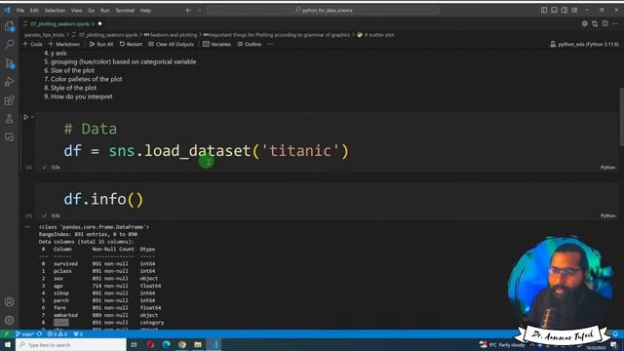Open Customize Layout icon

(574, 11)
